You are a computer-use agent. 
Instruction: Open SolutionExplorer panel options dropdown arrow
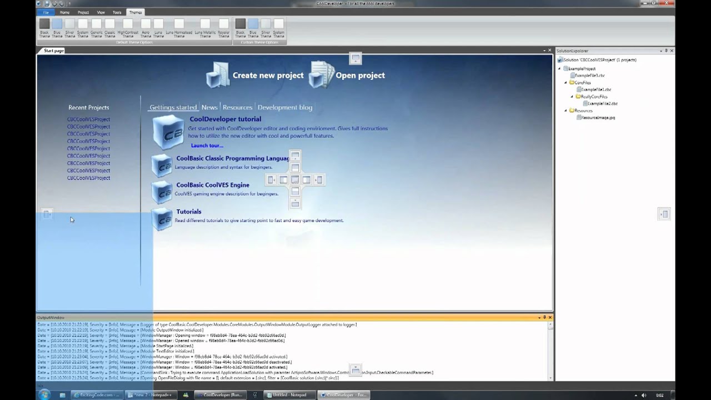(660, 51)
